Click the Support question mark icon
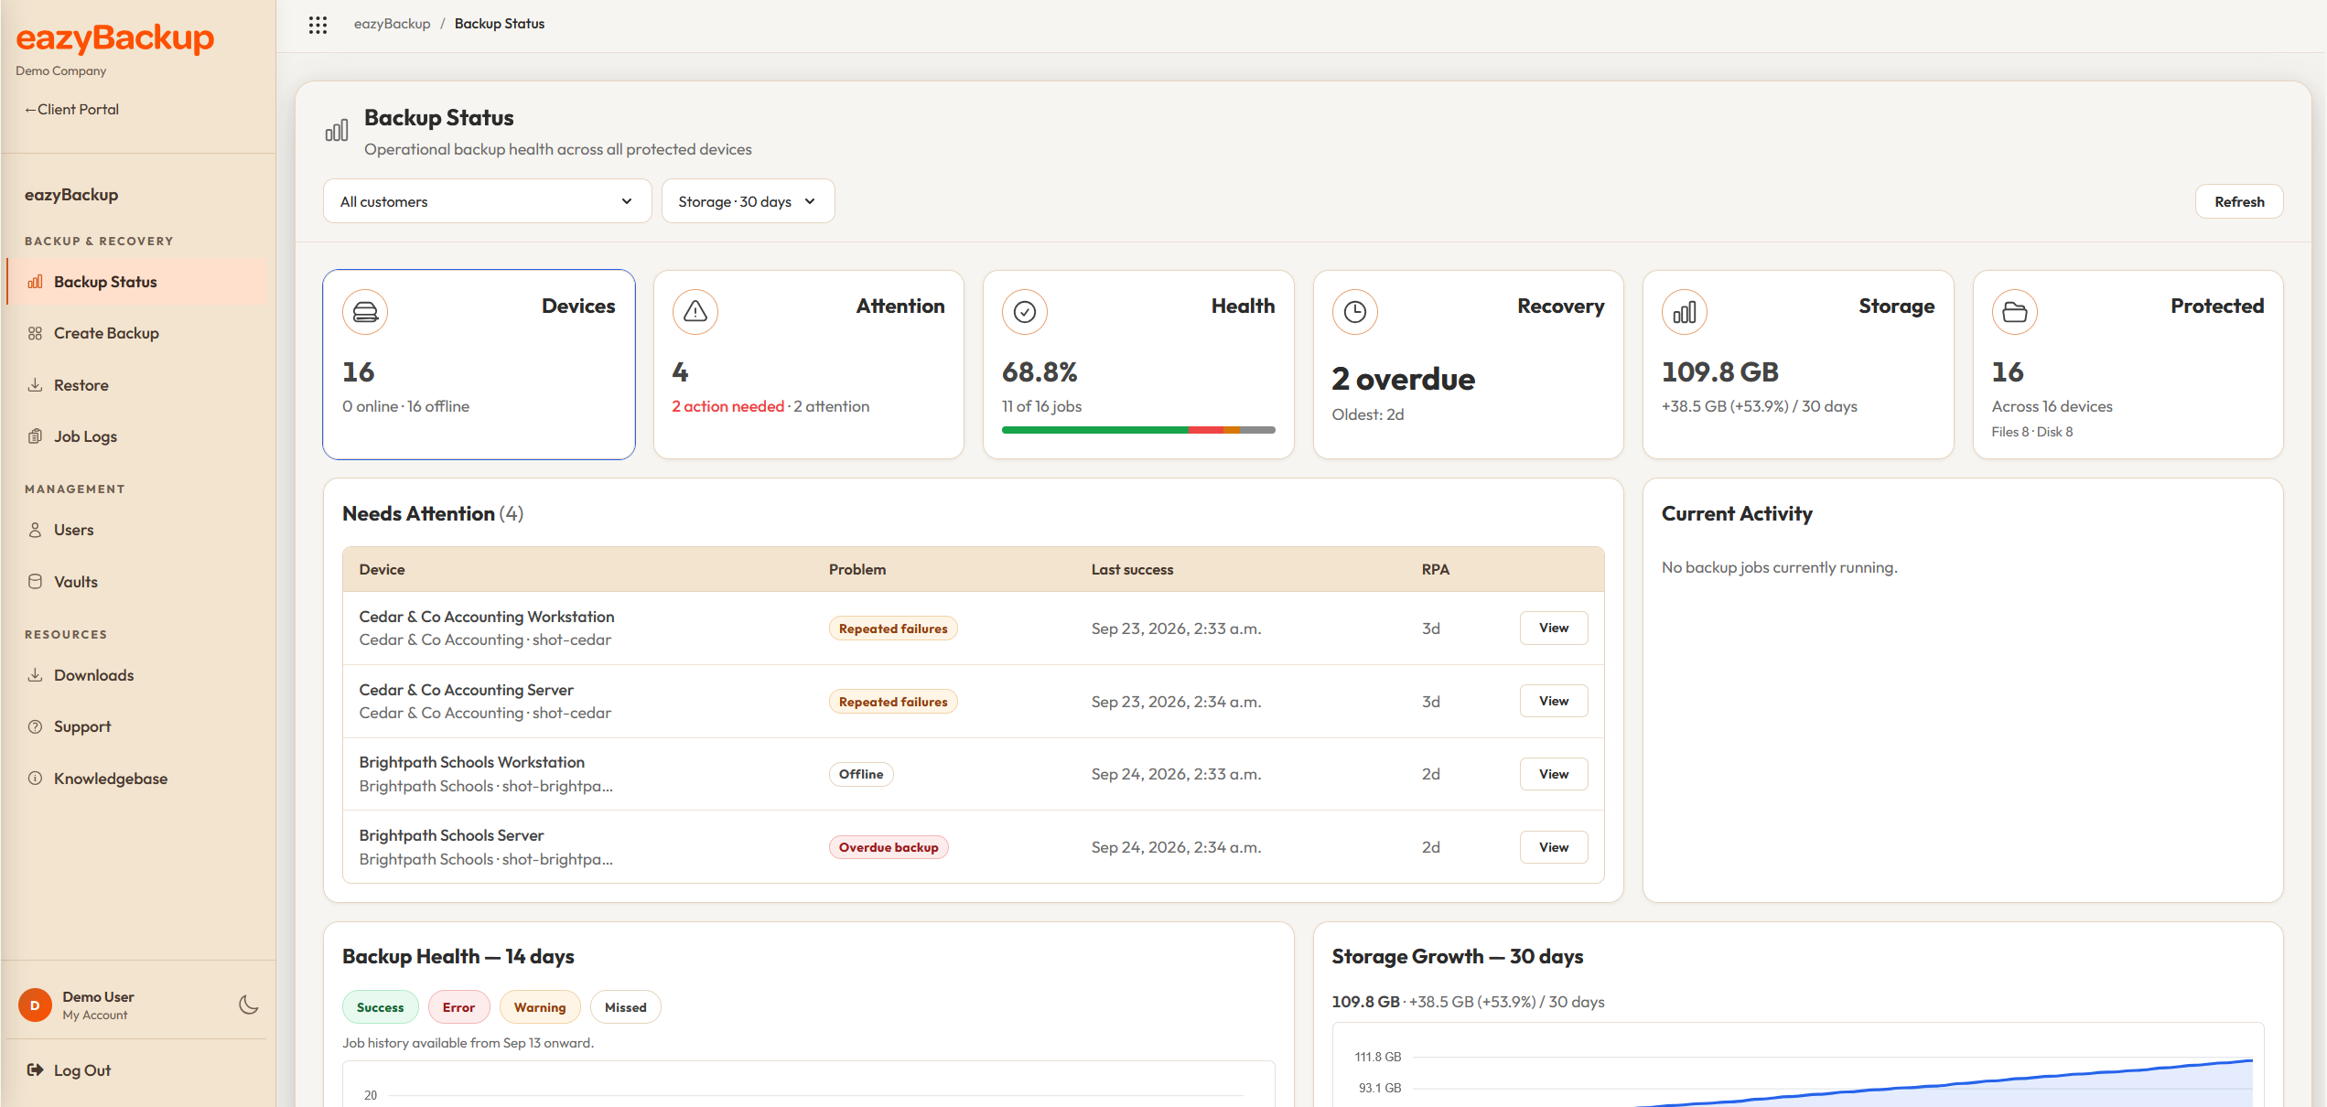The image size is (2327, 1107). coord(36,726)
